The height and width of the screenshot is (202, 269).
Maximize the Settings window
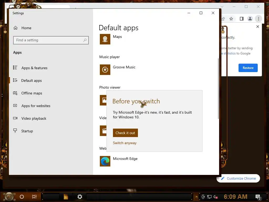point(201,13)
